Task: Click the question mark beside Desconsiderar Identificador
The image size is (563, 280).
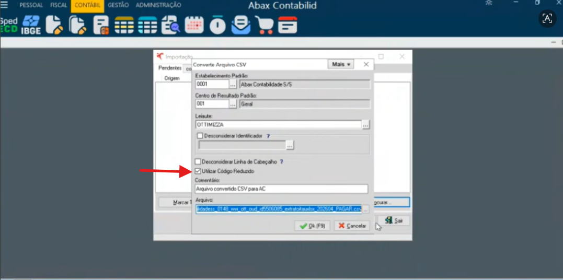Action: pos(268,136)
